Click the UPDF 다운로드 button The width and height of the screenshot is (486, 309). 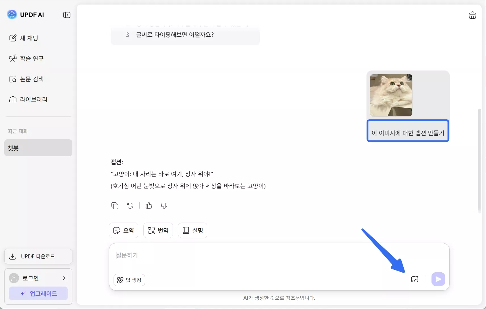[x=38, y=256]
